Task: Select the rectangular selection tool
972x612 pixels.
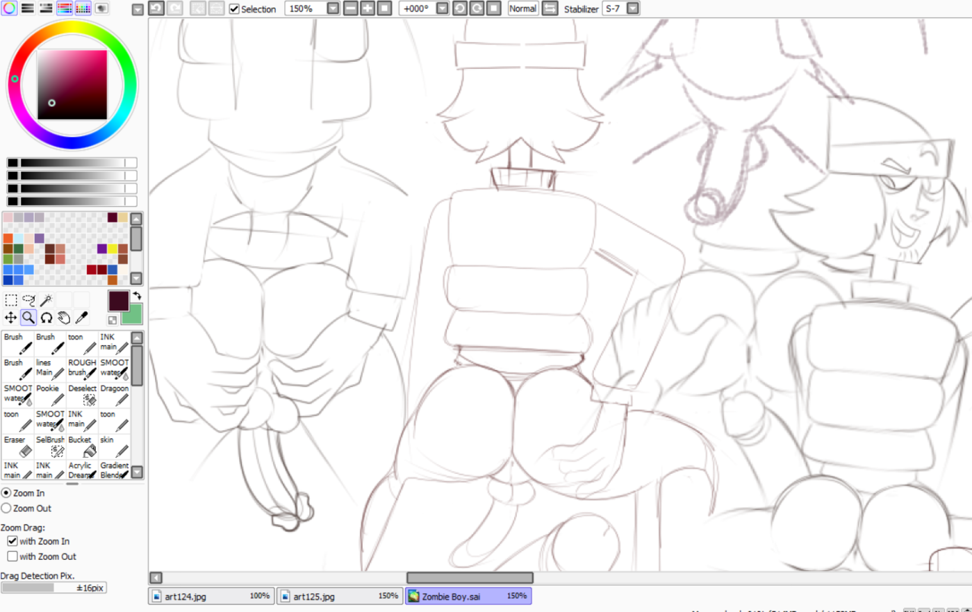Action: click(11, 300)
